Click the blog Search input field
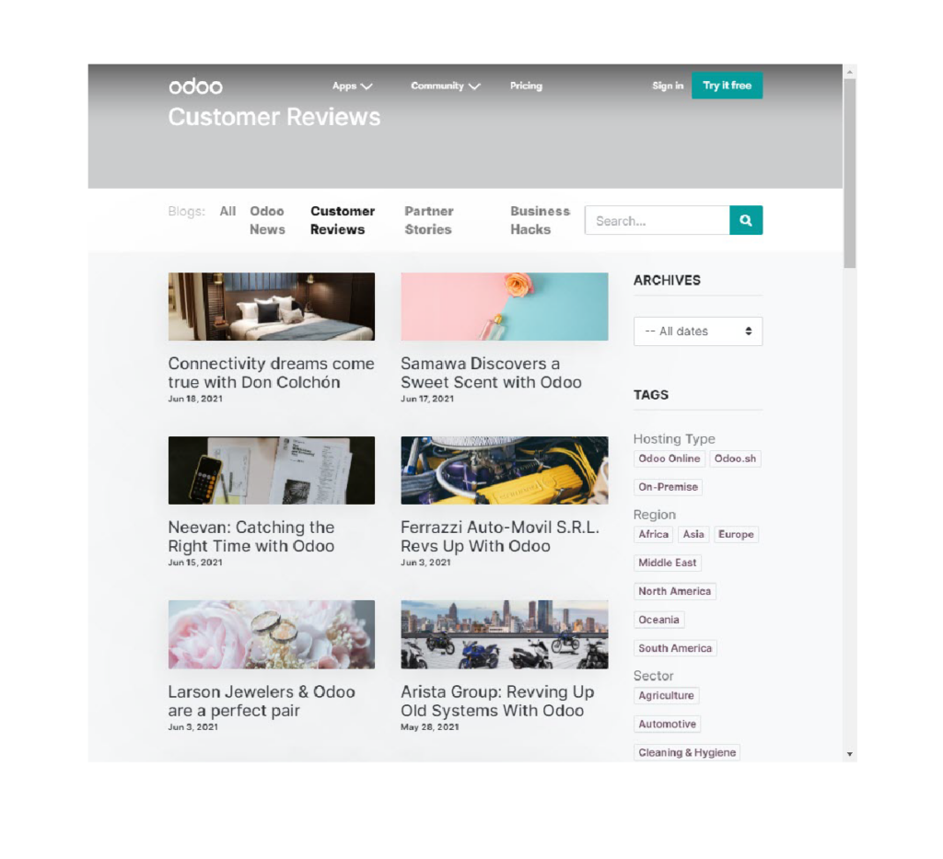The height and width of the screenshot is (859, 943). [x=657, y=220]
